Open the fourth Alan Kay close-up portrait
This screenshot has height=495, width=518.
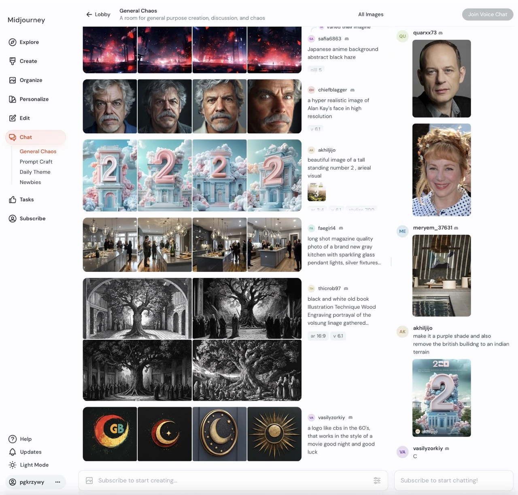click(x=274, y=107)
